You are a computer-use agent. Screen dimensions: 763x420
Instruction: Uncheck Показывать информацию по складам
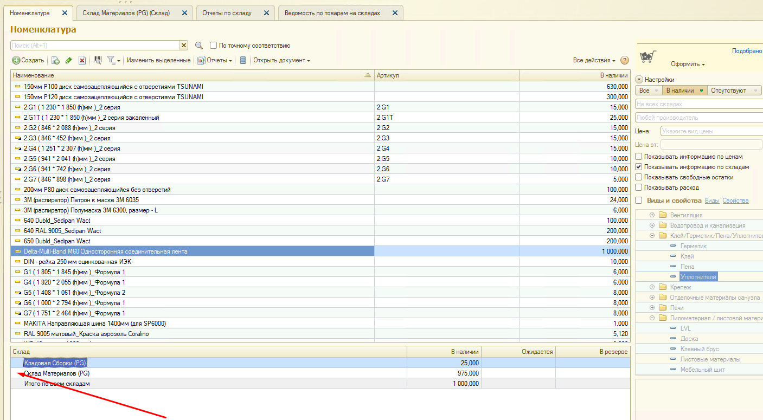tap(639, 167)
